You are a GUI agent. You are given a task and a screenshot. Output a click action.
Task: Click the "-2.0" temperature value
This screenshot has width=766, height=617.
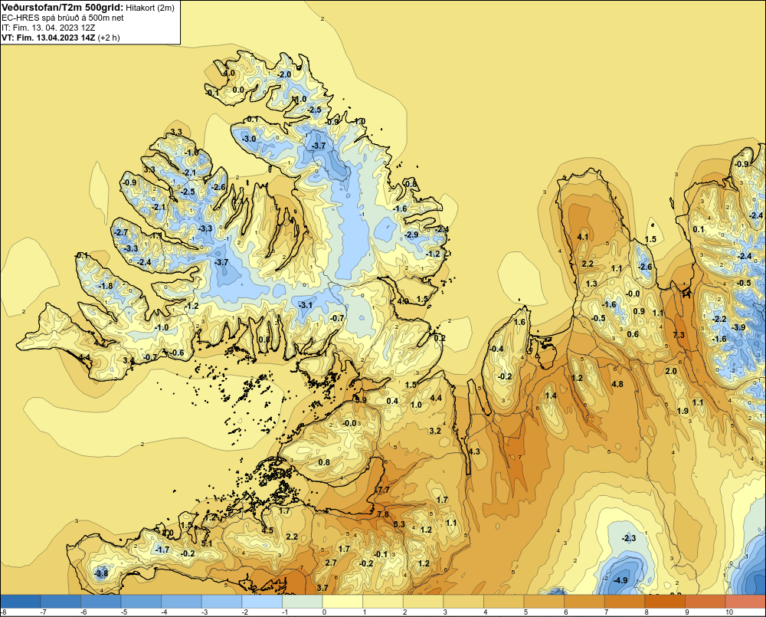click(285, 74)
